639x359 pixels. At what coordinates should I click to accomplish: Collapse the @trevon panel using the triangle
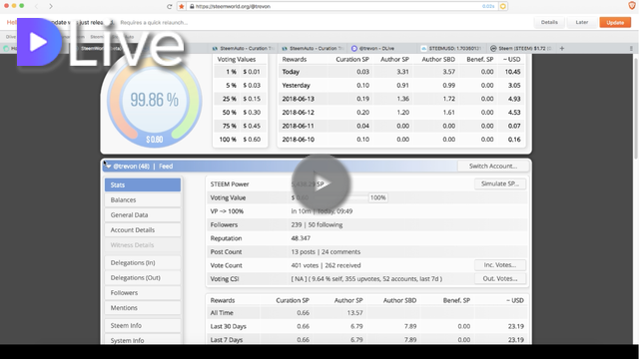[x=109, y=167]
